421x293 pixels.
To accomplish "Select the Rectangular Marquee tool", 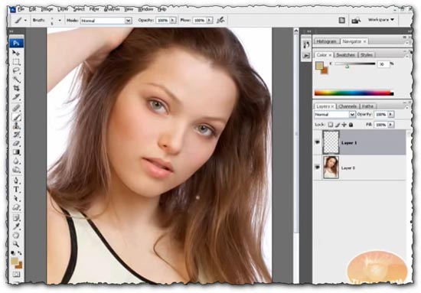I will (16, 62).
